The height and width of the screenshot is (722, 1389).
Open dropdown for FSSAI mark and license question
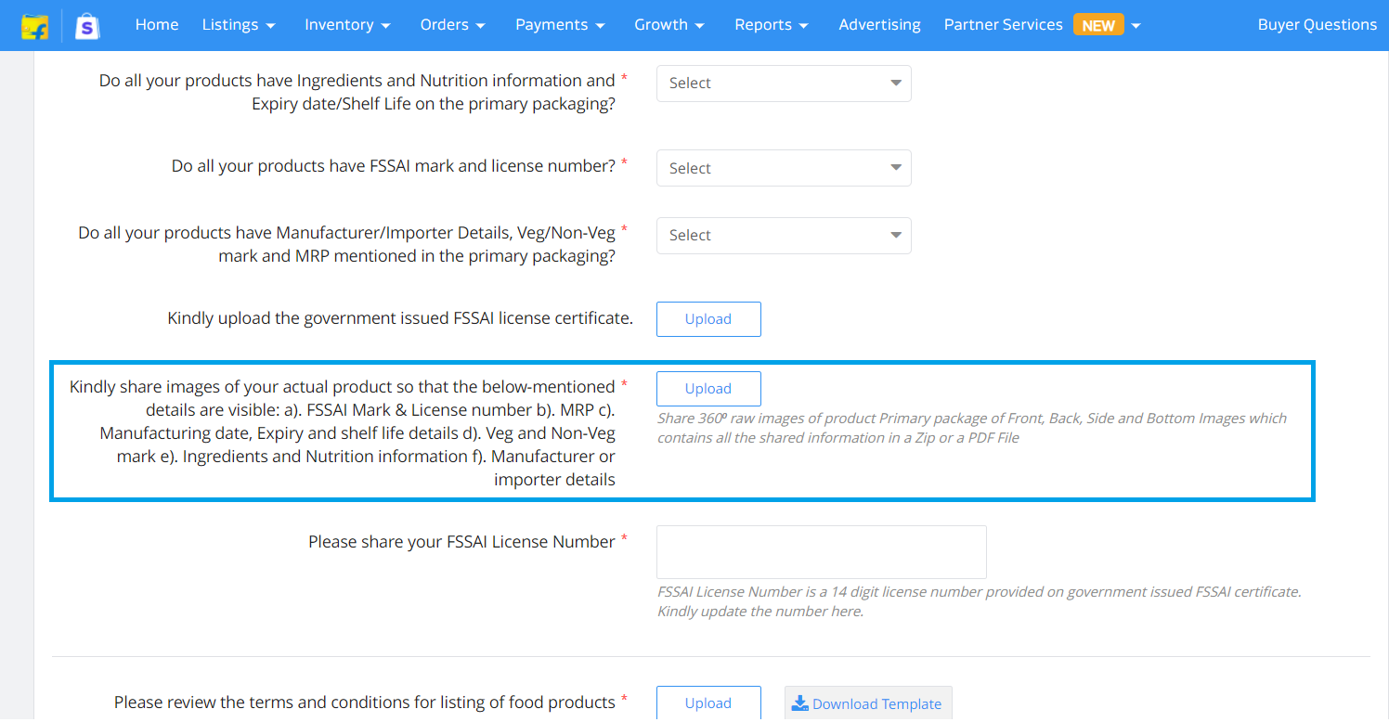coord(784,168)
